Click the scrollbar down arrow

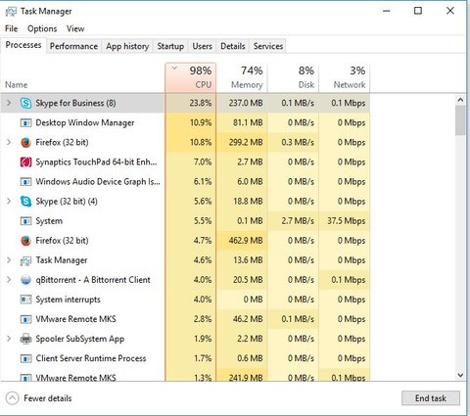point(460,375)
